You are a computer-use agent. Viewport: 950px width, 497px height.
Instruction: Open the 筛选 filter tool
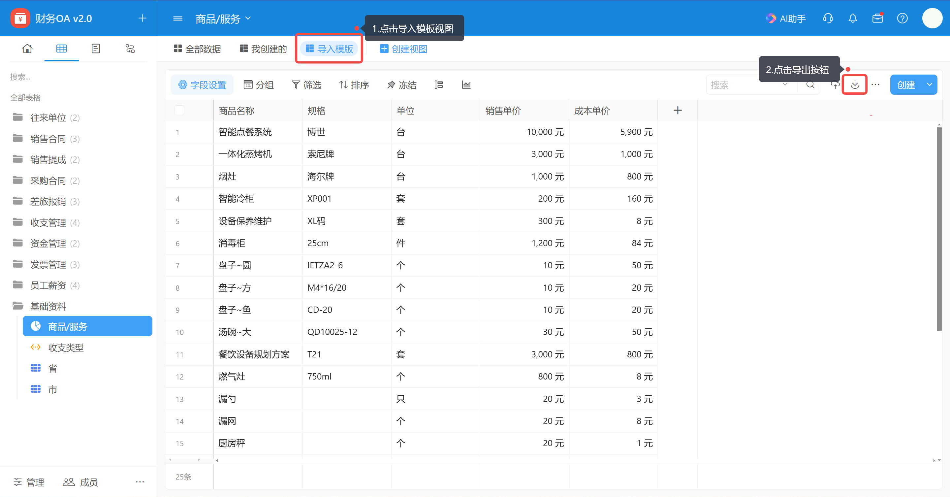306,85
